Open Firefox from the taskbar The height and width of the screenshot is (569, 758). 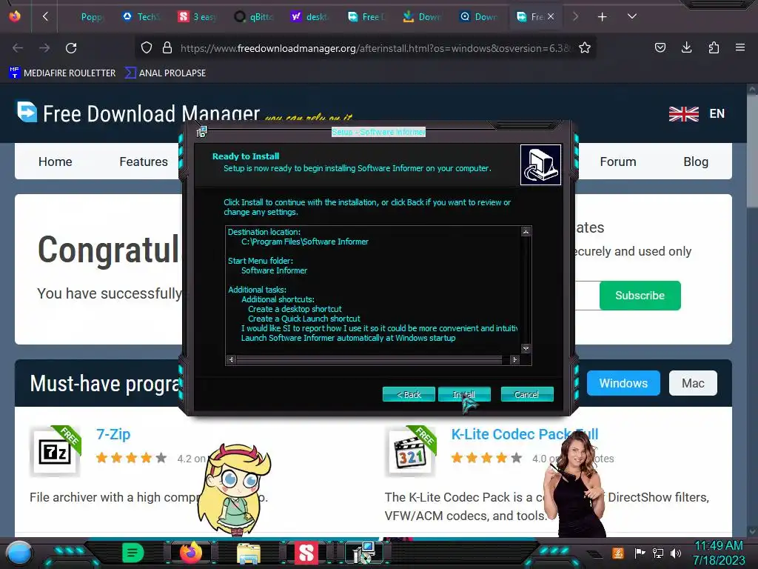(191, 553)
